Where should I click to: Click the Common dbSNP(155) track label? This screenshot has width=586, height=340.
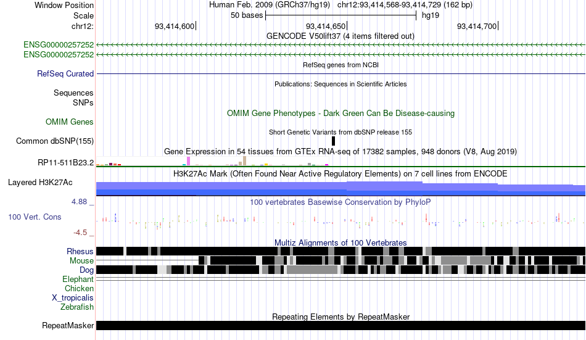[x=55, y=141]
